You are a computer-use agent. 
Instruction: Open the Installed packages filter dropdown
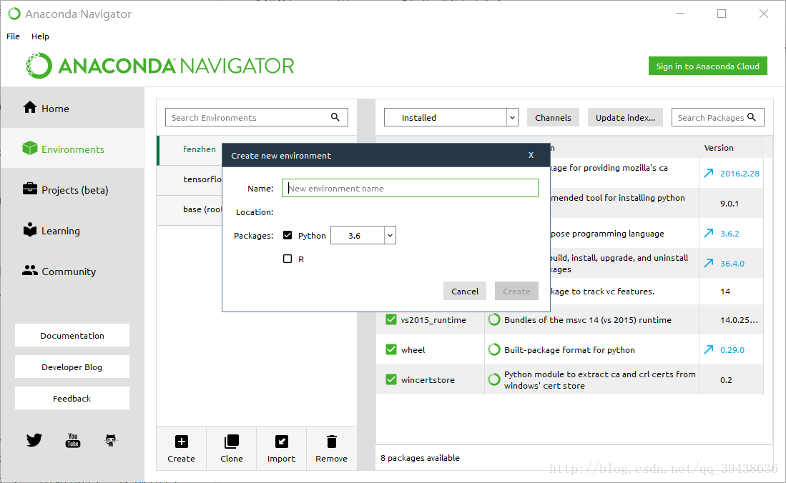[451, 117]
